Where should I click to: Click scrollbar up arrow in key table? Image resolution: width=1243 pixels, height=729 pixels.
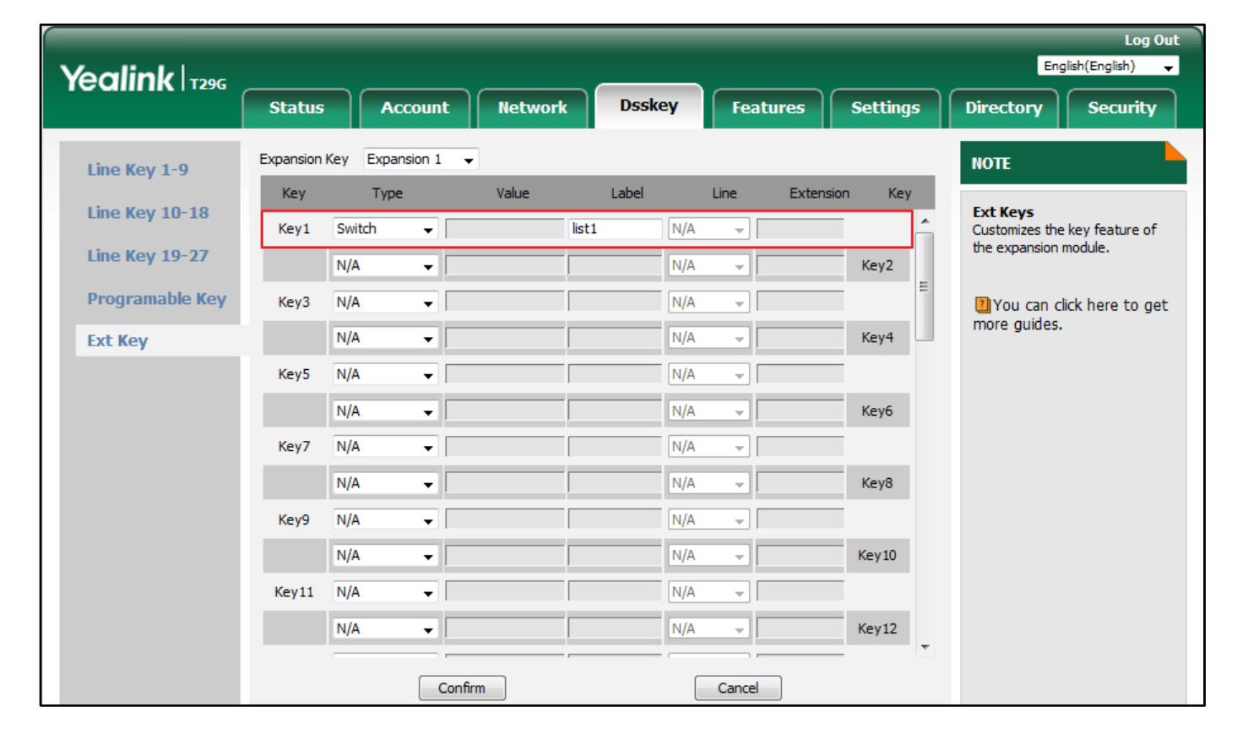tap(925, 220)
